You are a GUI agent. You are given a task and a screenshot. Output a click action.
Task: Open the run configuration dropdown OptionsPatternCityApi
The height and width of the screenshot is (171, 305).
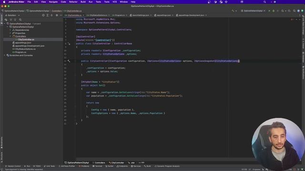point(253,11)
